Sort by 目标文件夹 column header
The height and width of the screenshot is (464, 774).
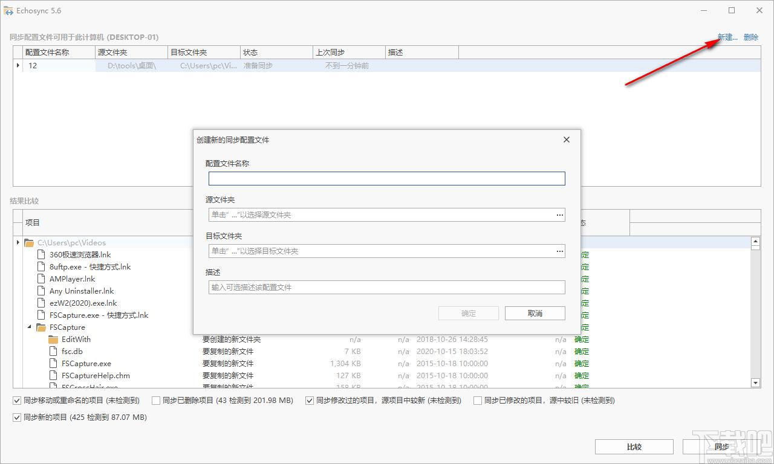[x=204, y=53]
